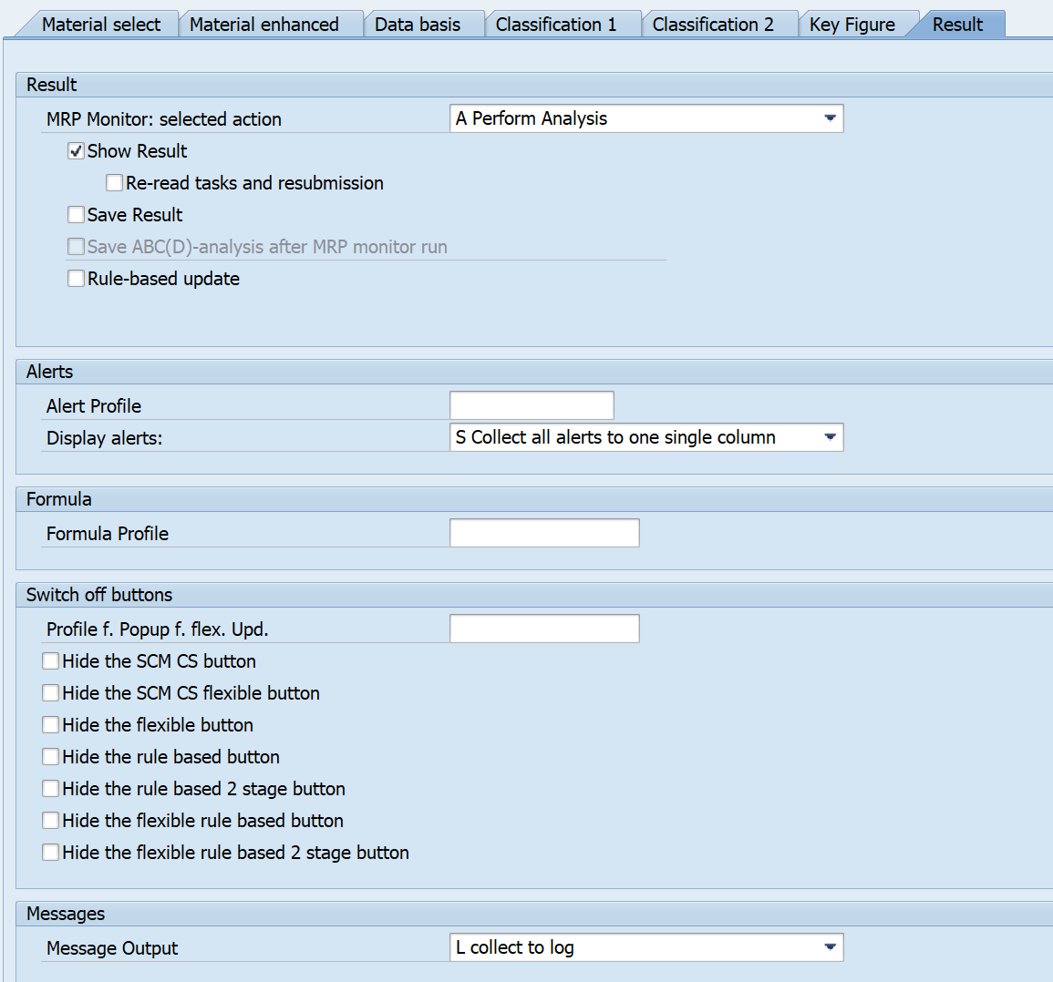Check Hide the SCM CS button
The image size is (1053, 982).
(51, 661)
